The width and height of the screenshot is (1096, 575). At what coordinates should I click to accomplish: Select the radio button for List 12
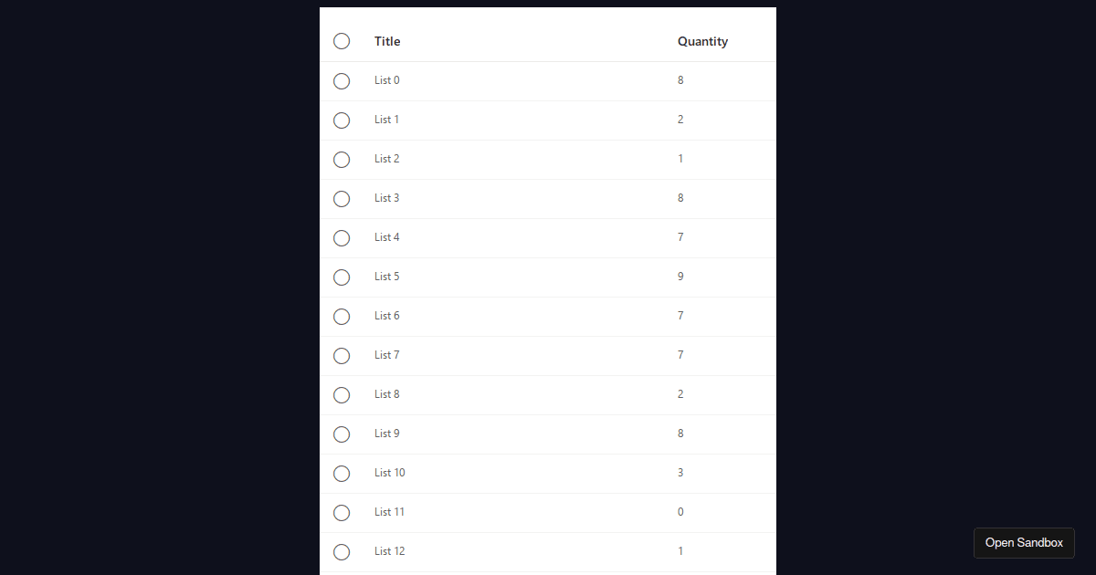coord(342,551)
